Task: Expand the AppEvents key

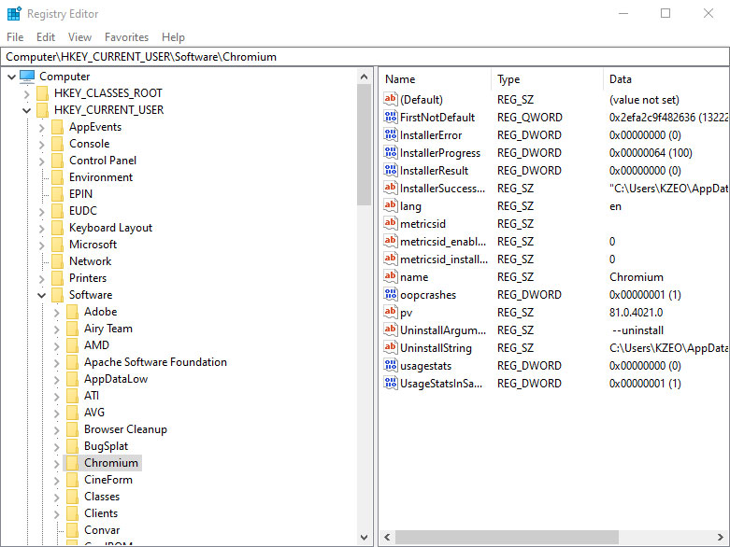Action: pyautogui.click(x=41, y=127)
